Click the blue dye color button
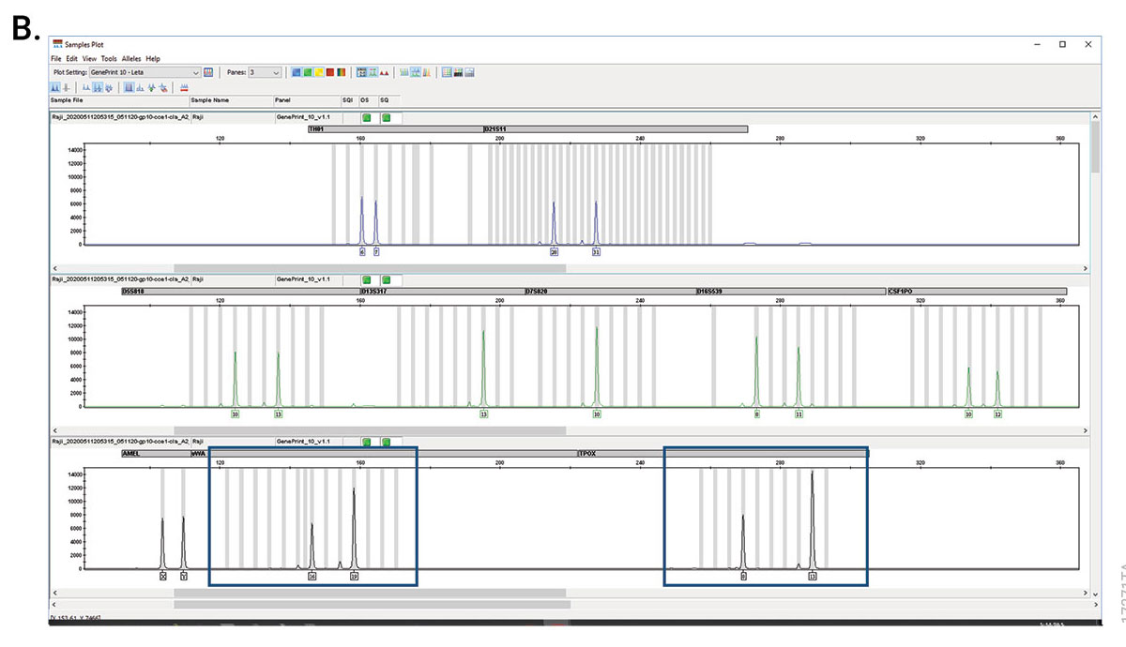The height and width of the screenshot is (647, 1126). 297,72
